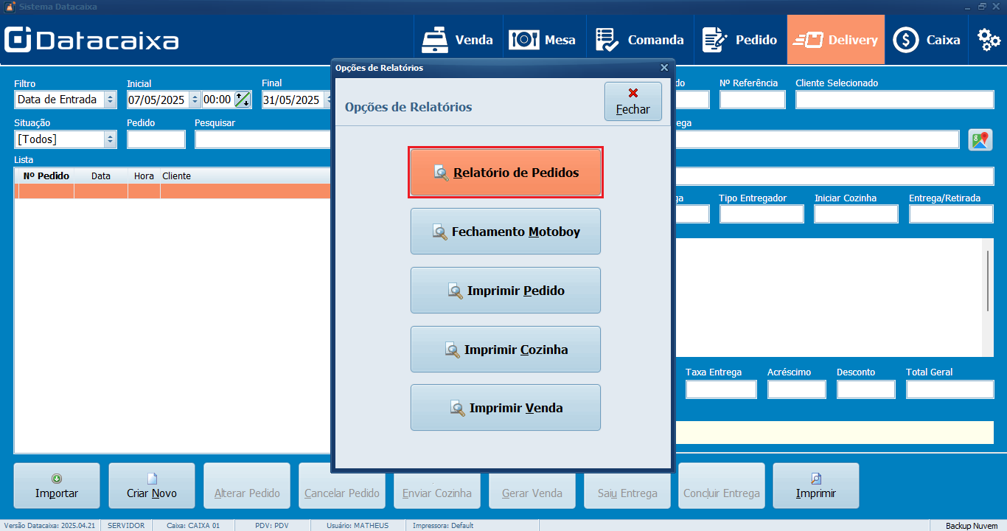Click the calendar icon beside initial time
Viewport: 1007px width, 531px height.
tap(243, 100)
